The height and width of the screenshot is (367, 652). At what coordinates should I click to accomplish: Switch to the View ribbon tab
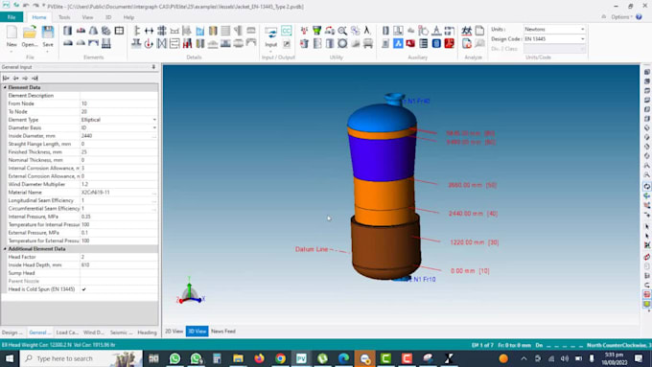pyautogui.click(x=87, y=17)
